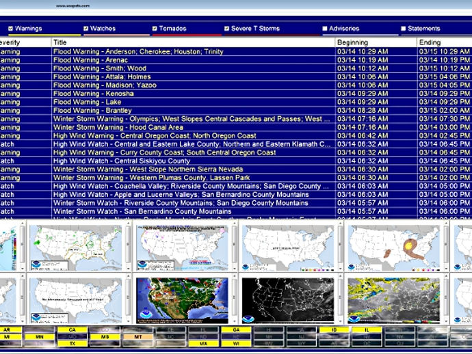Select row 'High Wind Warning - Central Oregon Coast'
Image resolution: width=472 pixels, height=354 pixels.
click(x=236, y=135)
